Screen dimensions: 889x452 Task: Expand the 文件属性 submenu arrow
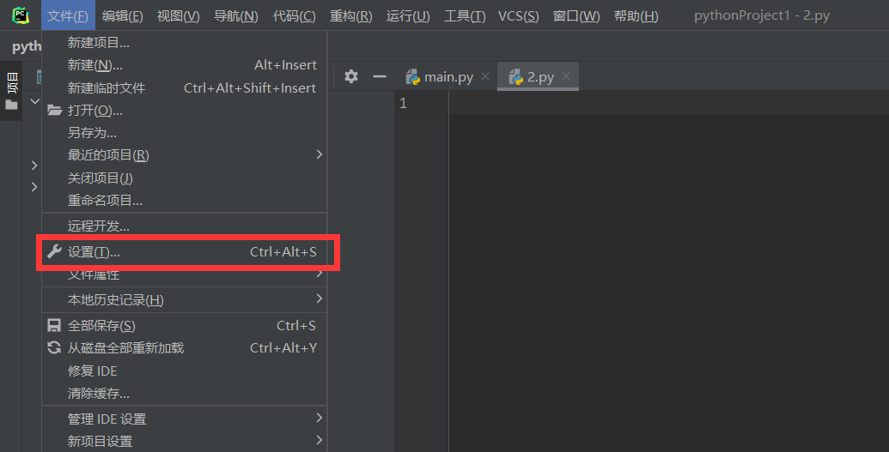pyautogui.click(x=320, y=274)
